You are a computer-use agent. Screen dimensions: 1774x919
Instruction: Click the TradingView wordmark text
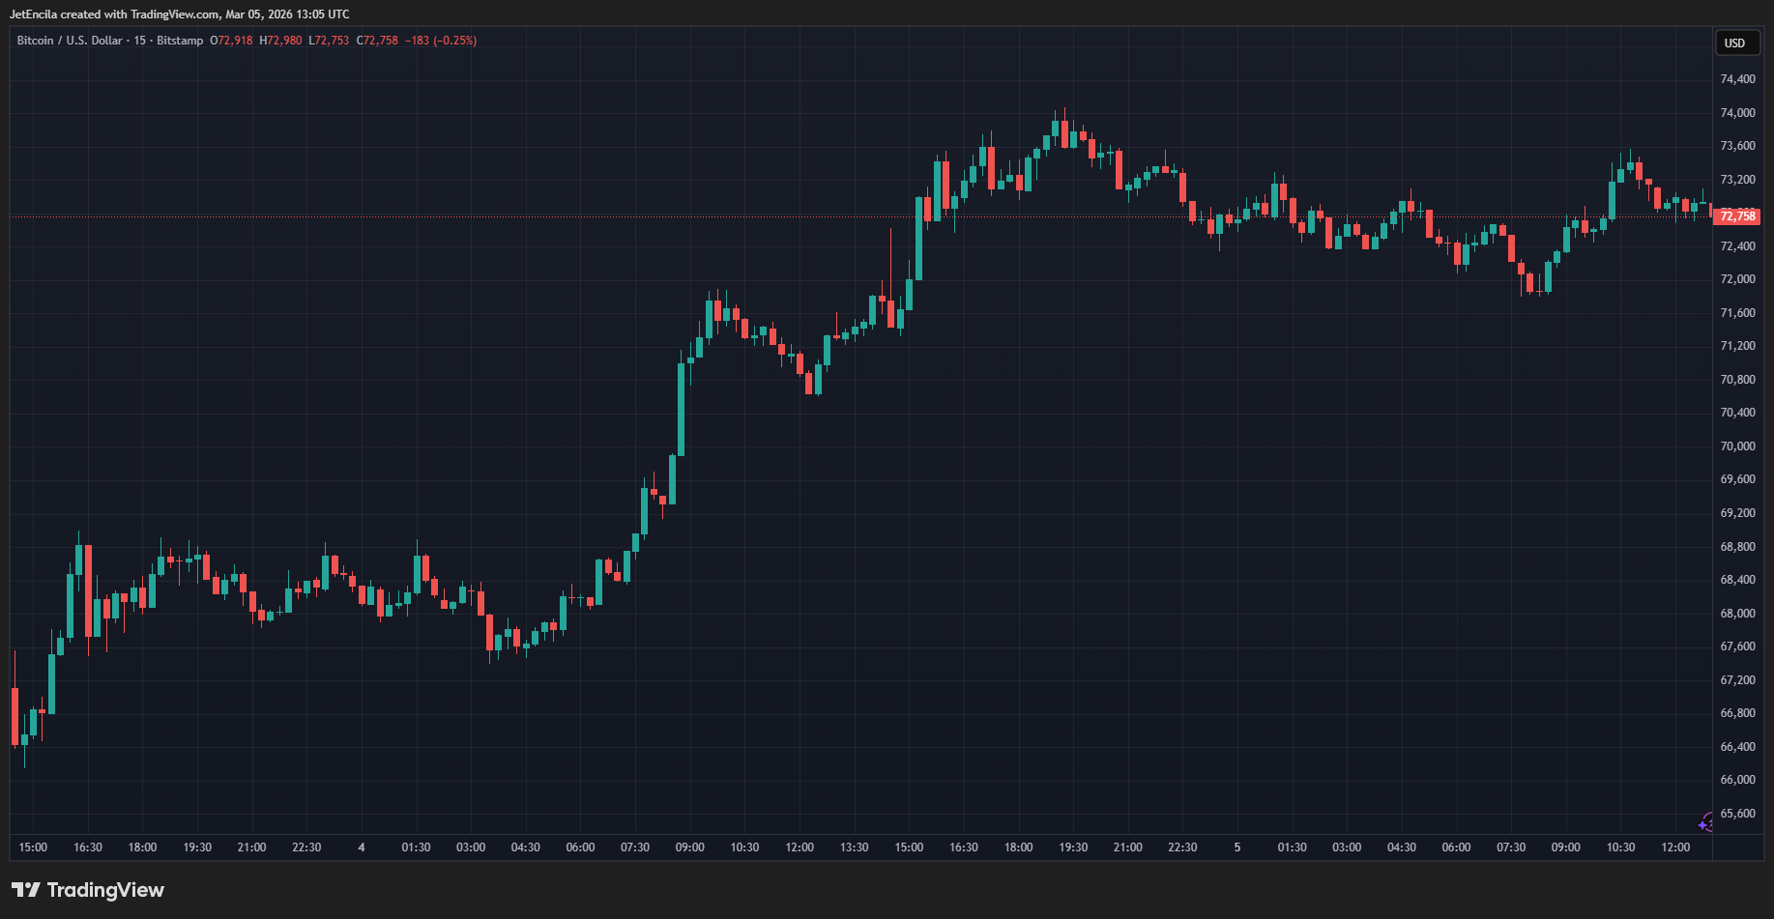105,890
